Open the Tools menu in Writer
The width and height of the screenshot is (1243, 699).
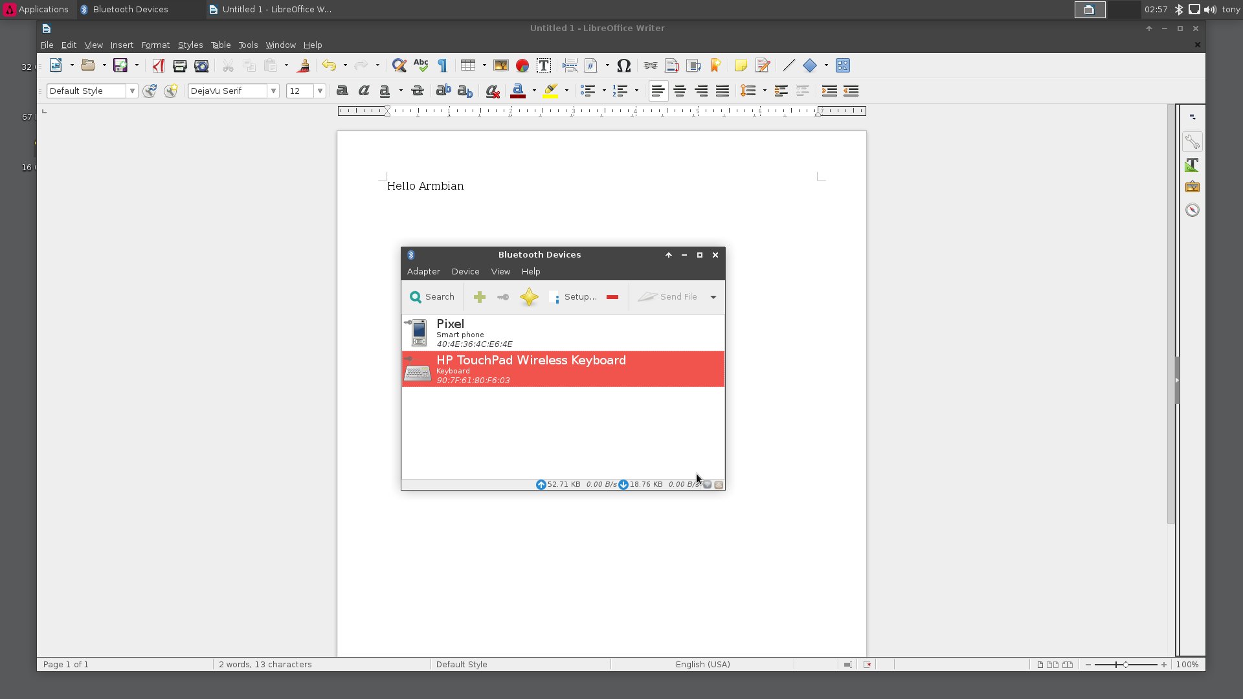(x=248, y=45)
